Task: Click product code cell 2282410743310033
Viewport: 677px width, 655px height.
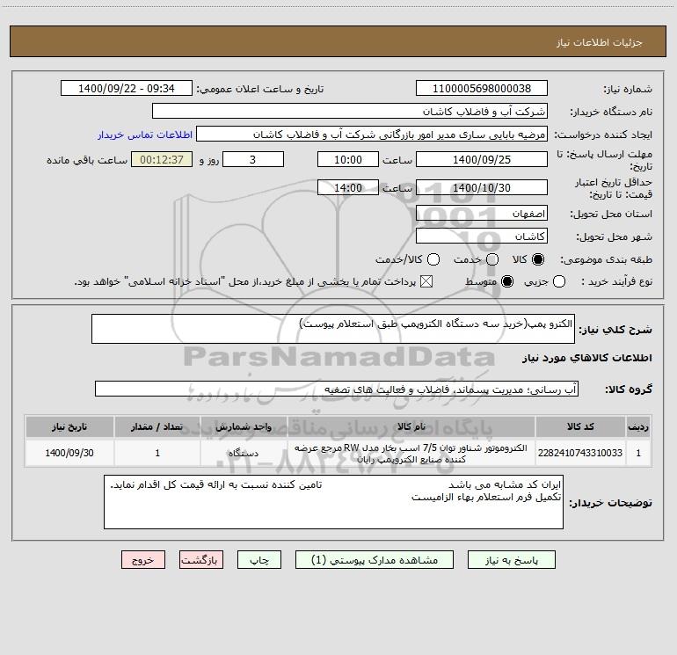Action: pos(580,453)
